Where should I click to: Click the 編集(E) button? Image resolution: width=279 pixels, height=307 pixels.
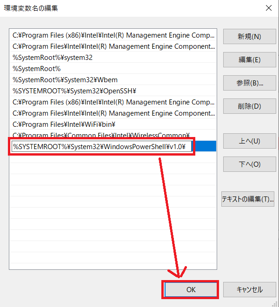[249, 60]
